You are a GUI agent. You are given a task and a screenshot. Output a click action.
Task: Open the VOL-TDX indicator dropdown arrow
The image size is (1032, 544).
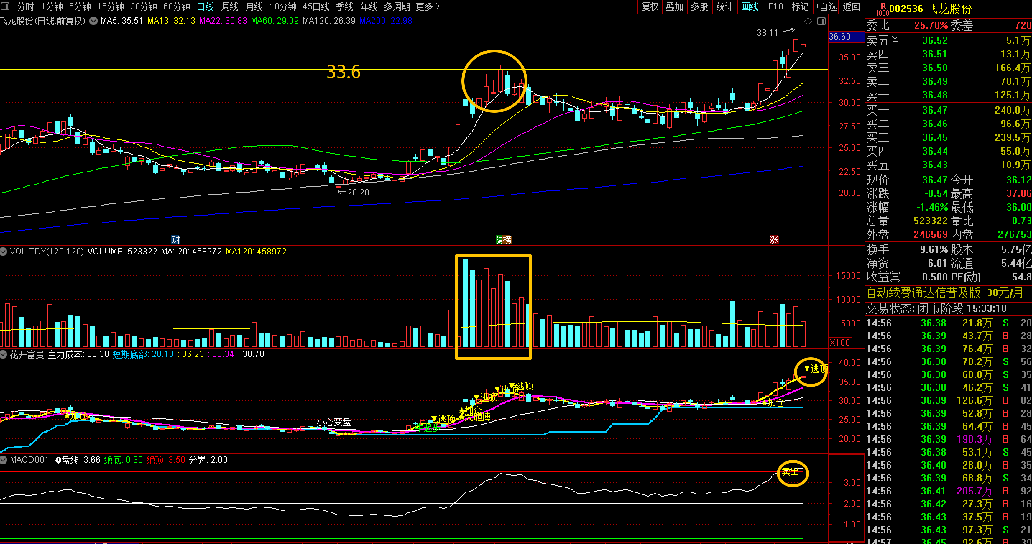pos(4,251)
